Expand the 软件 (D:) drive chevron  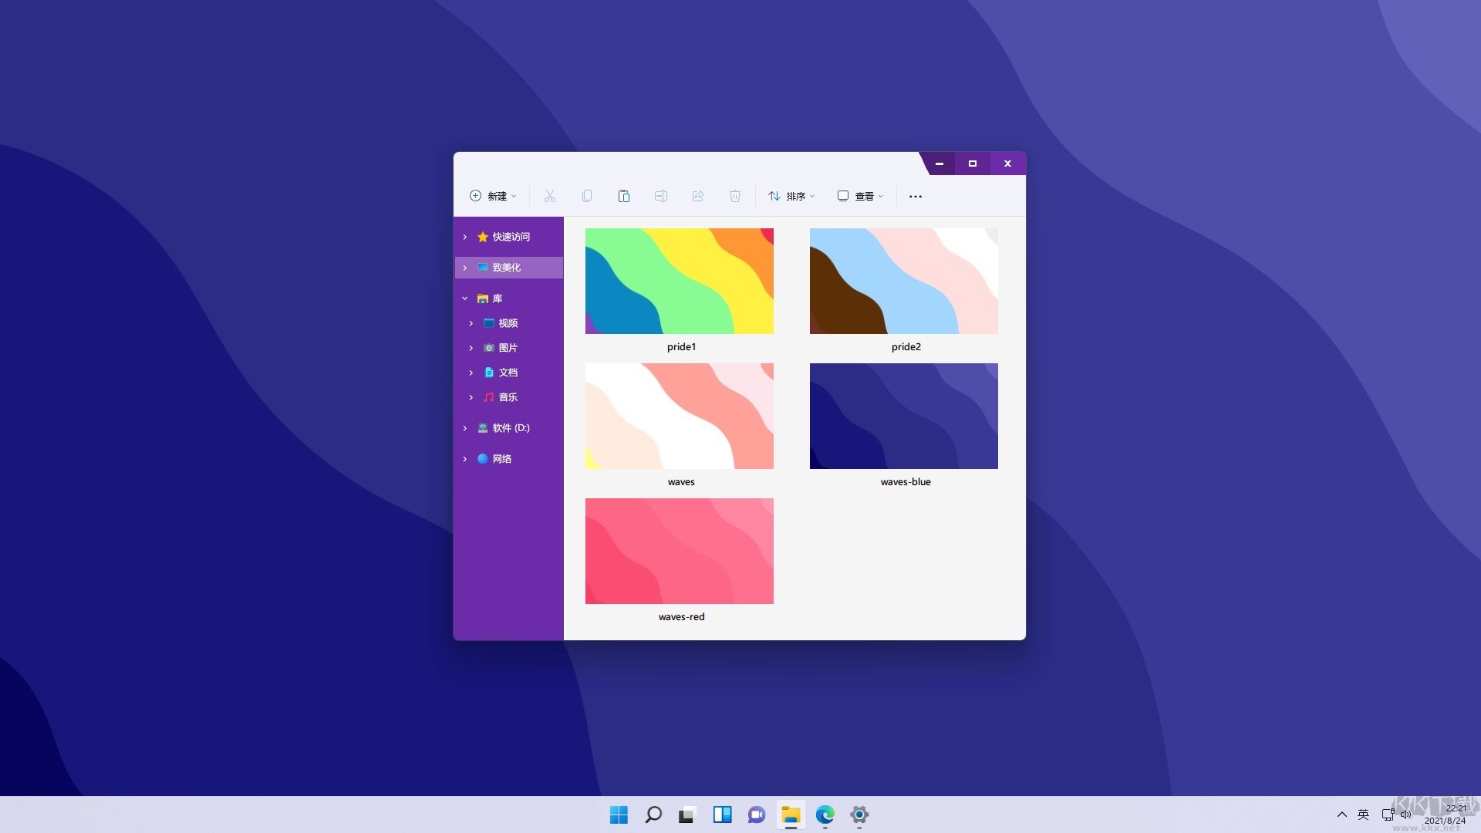pos(465,428)
